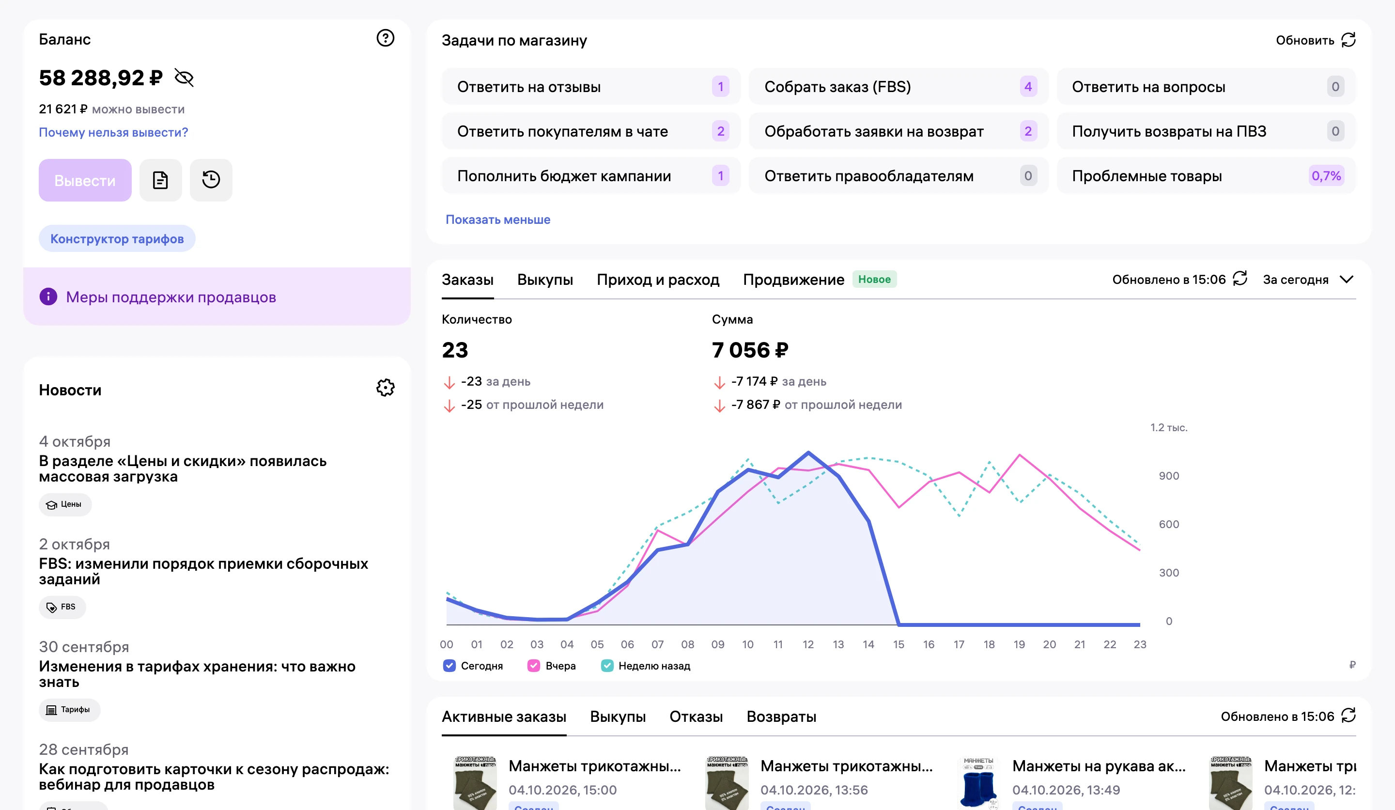
Task: Uncheck the Сегодня chart series checkbox
Action: 449,666
